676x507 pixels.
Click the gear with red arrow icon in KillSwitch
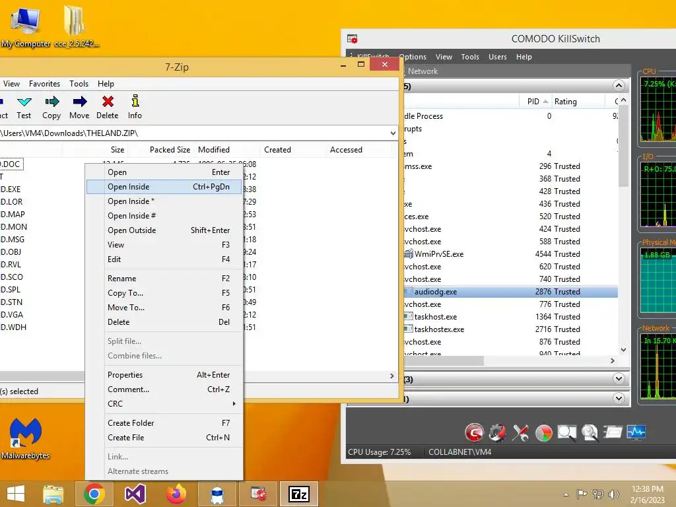click(x=497, y=432)
